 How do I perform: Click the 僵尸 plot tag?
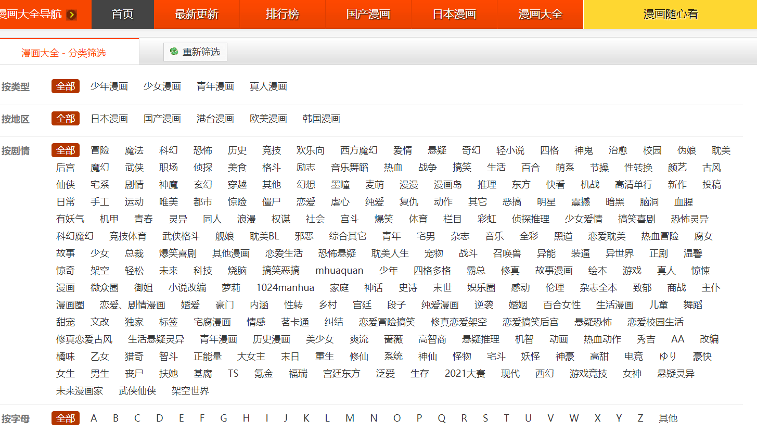271,202
